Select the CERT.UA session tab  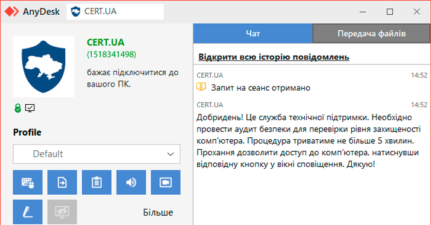tap(115, 12)
